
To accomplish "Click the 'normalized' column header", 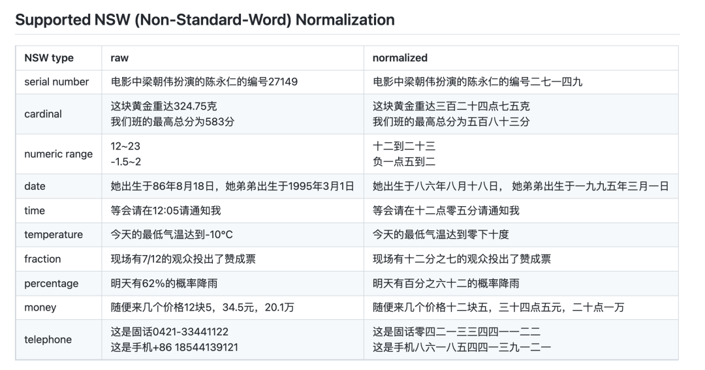I will pyautogui.click(x=399, y=58).
